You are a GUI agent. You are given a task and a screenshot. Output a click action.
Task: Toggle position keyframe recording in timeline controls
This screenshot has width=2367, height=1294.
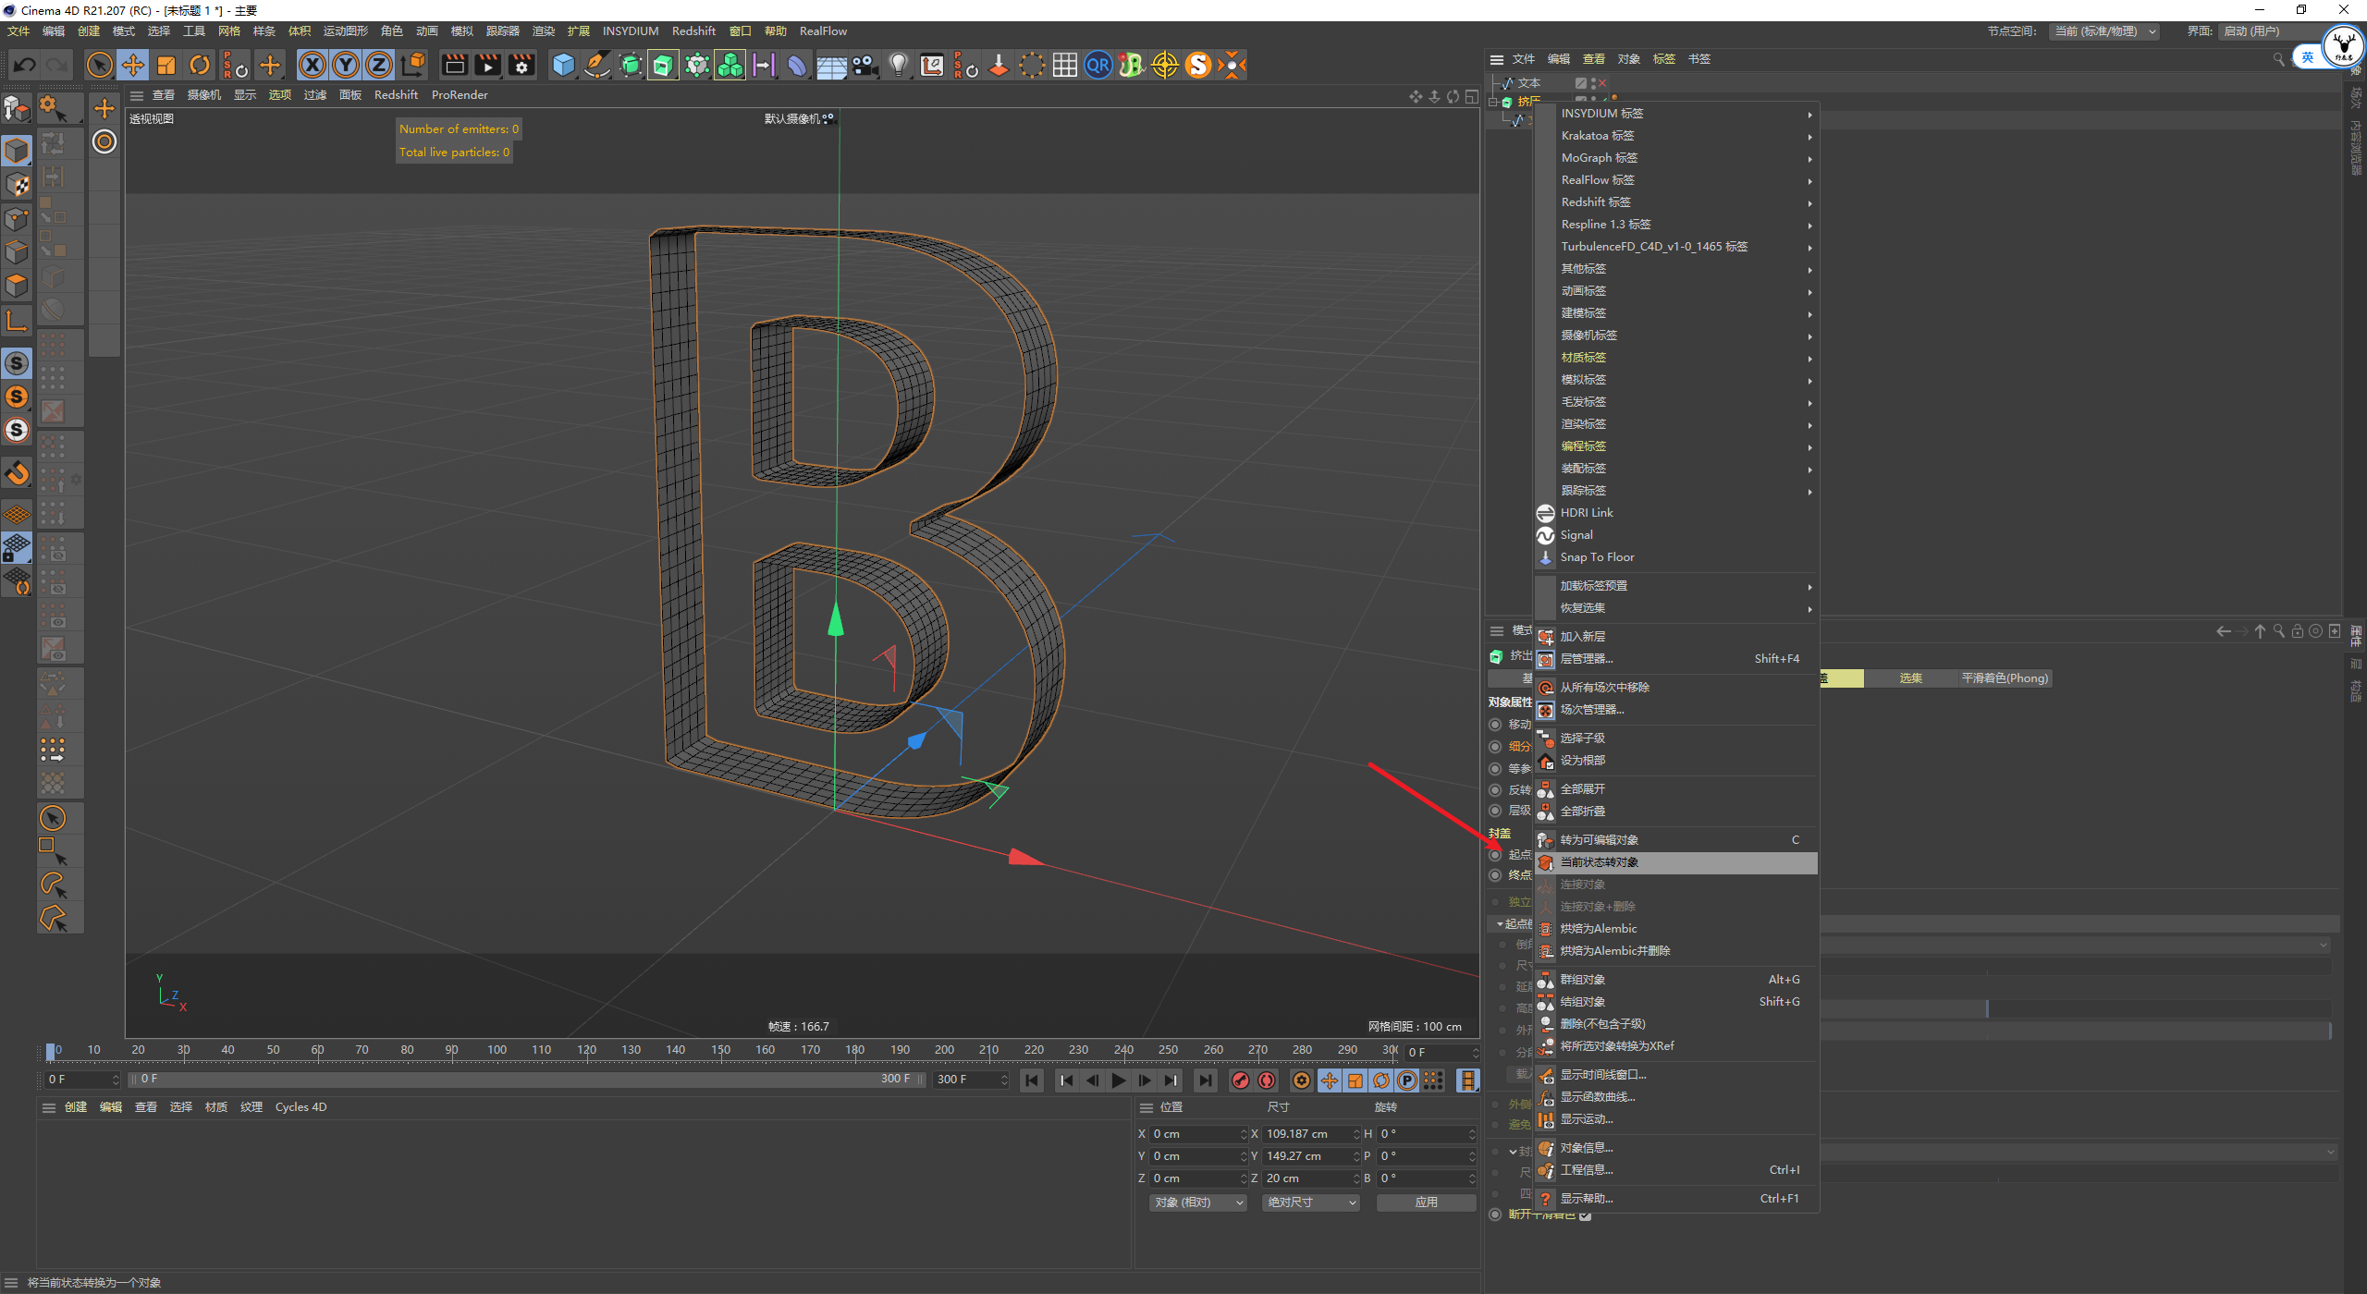click(1330, 1080)
